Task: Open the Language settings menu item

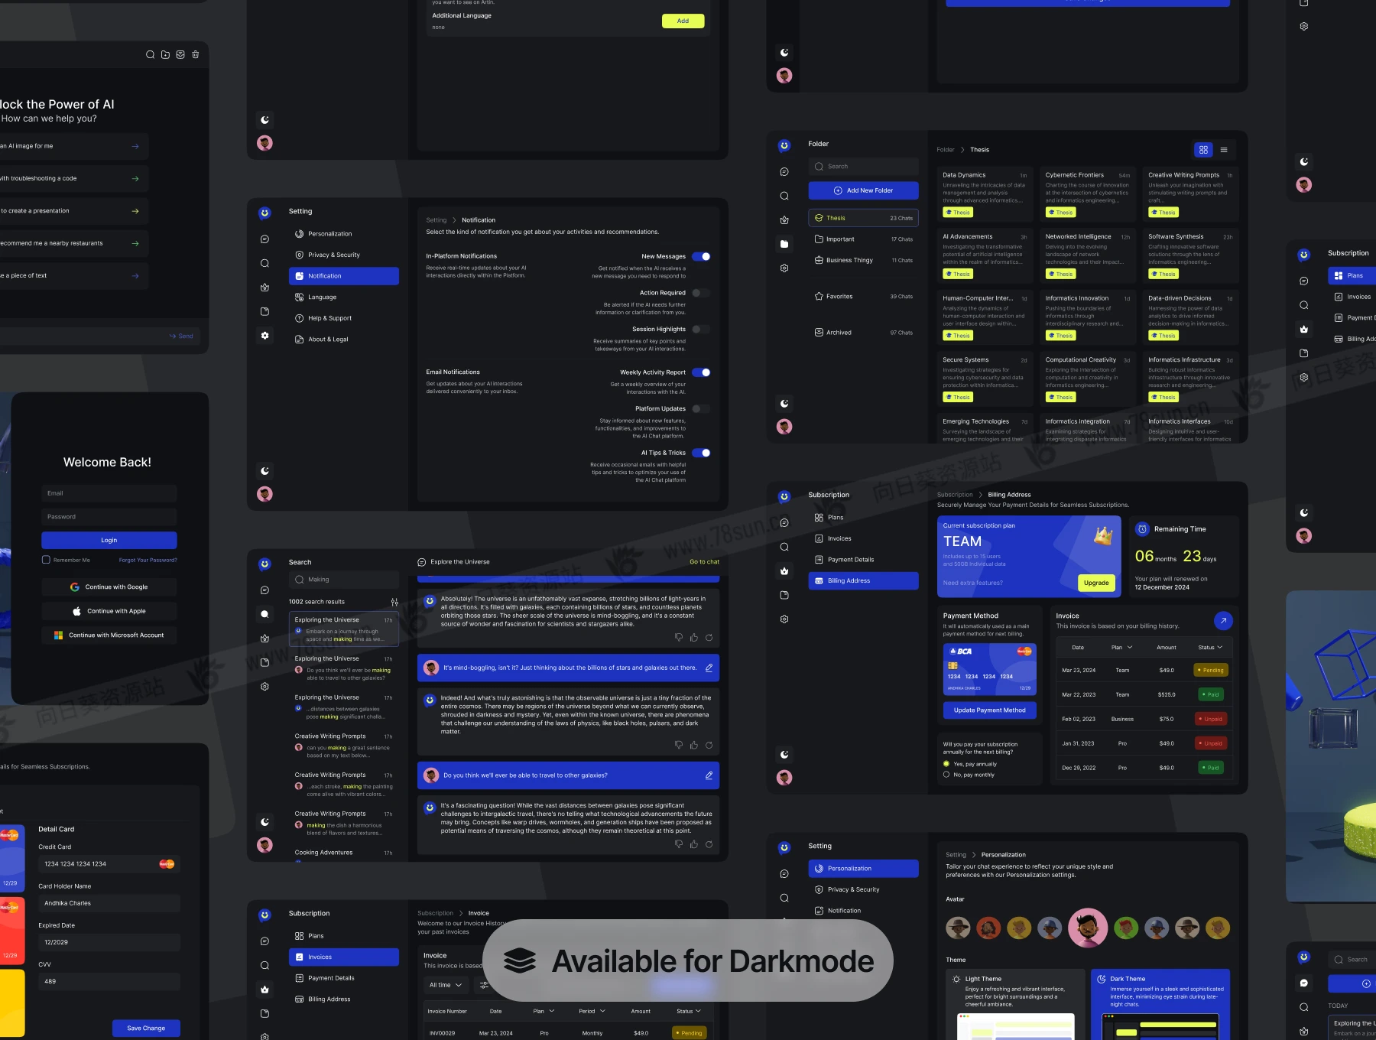Action: pos(322,297)
